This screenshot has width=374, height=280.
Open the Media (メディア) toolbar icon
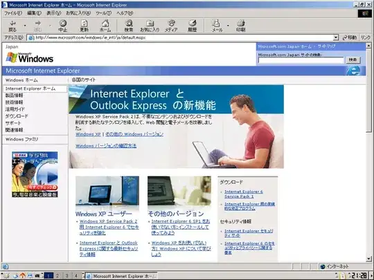(171, 26)
